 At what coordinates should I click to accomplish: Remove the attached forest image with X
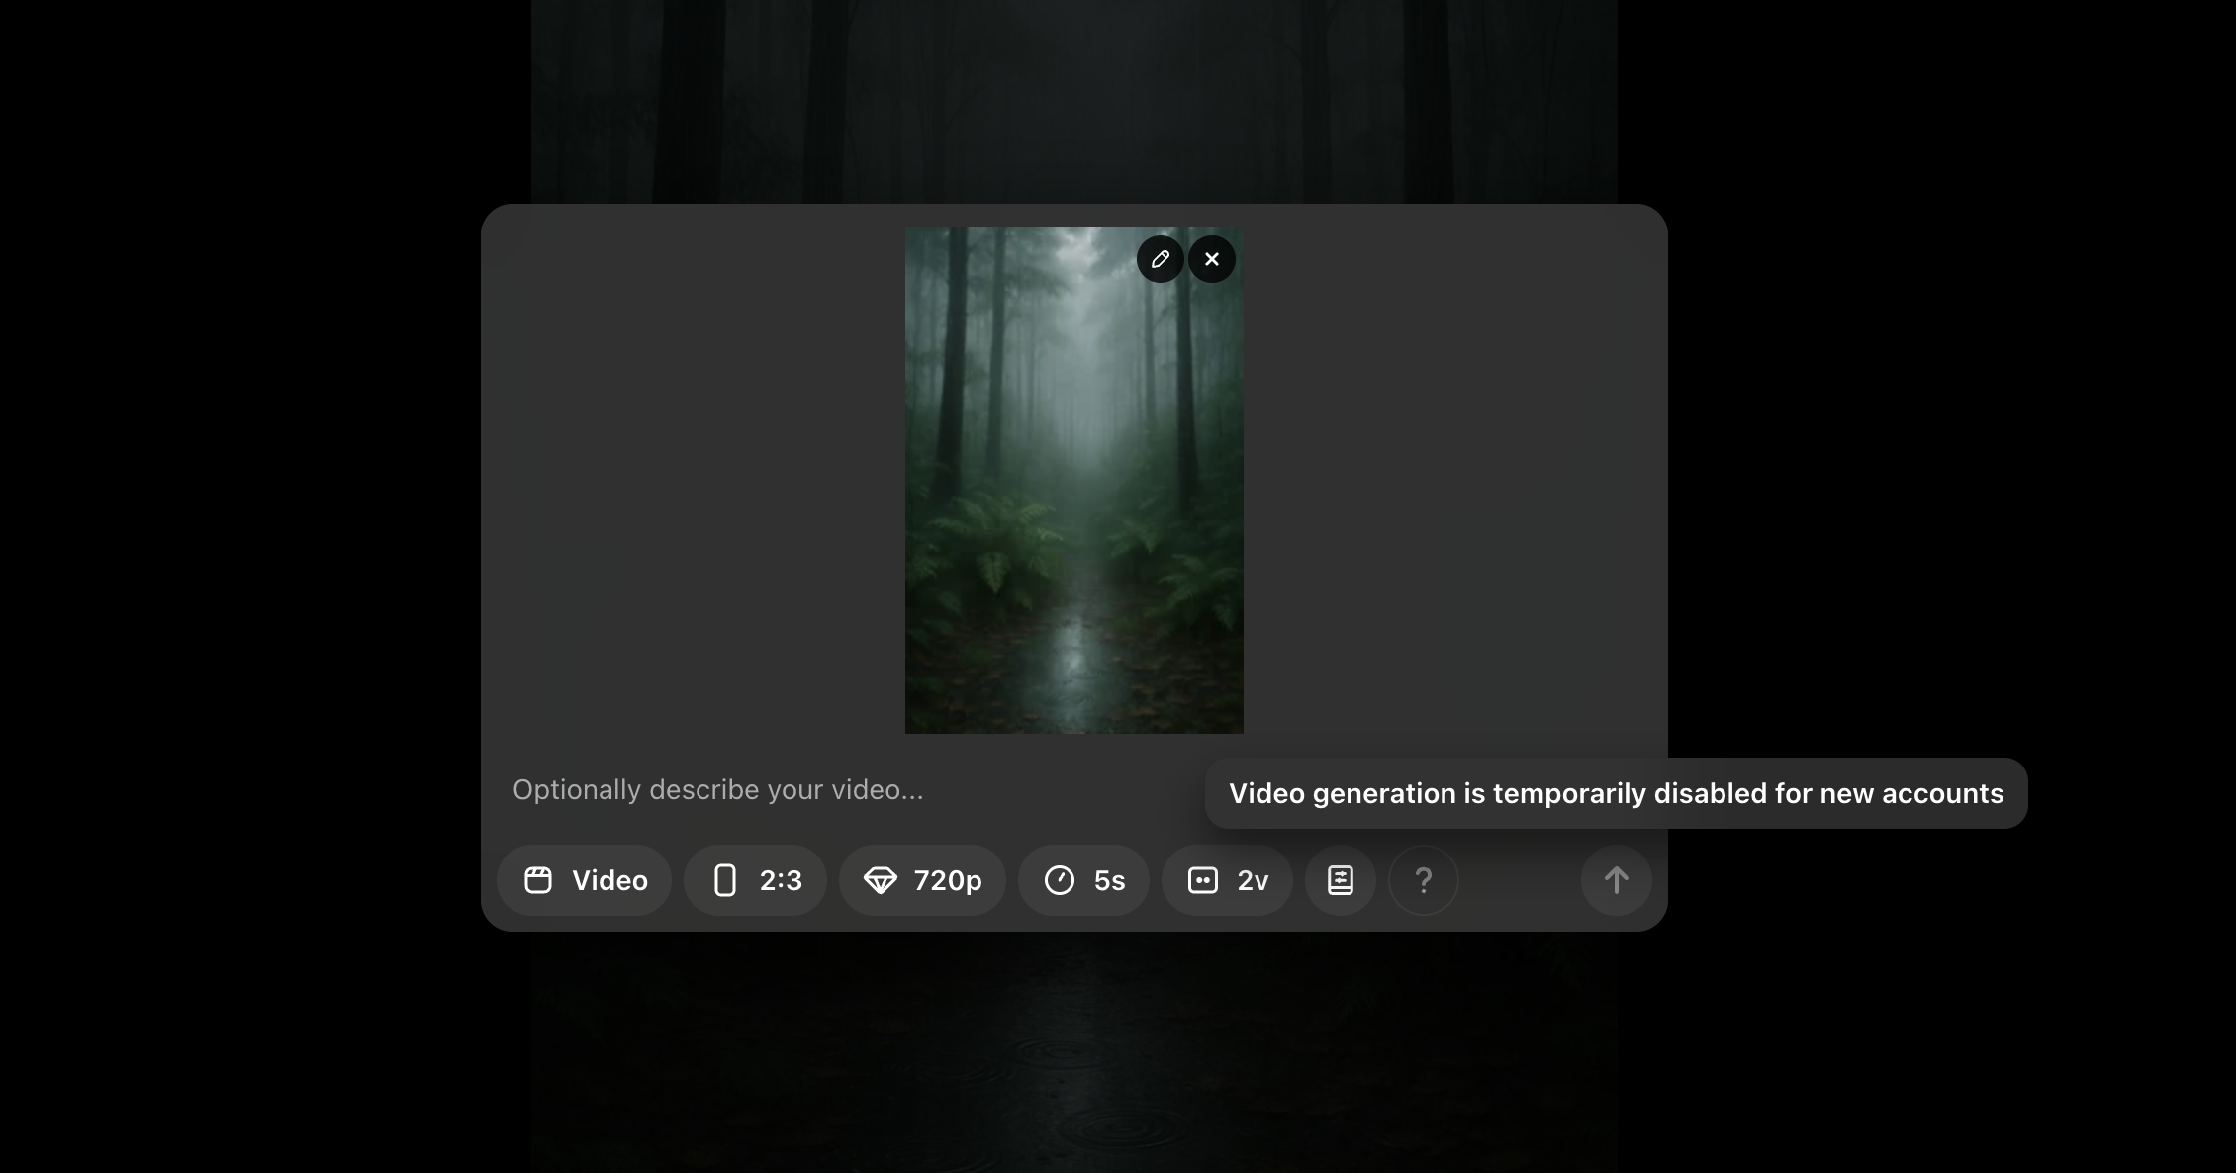click(x=1212, y=259)
